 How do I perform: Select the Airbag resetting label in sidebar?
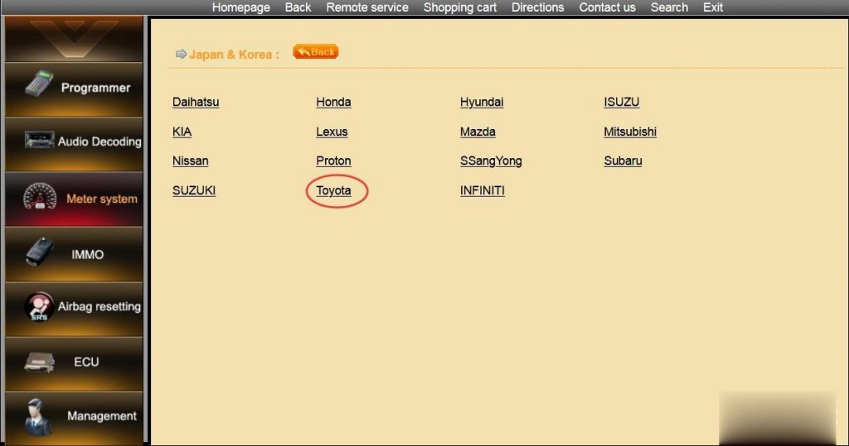(99, 306)
